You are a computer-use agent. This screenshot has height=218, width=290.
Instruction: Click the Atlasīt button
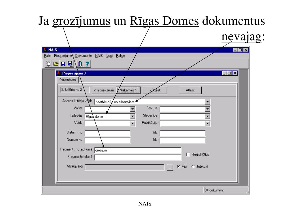click(190, 90)
